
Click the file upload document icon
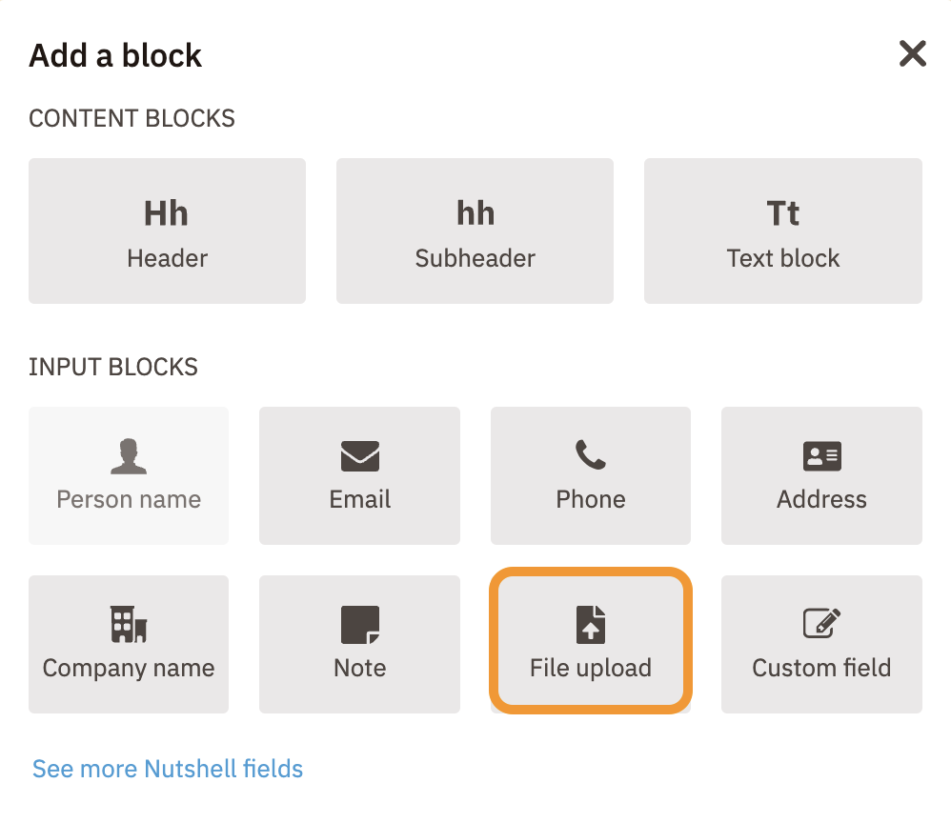coord(591,625)
